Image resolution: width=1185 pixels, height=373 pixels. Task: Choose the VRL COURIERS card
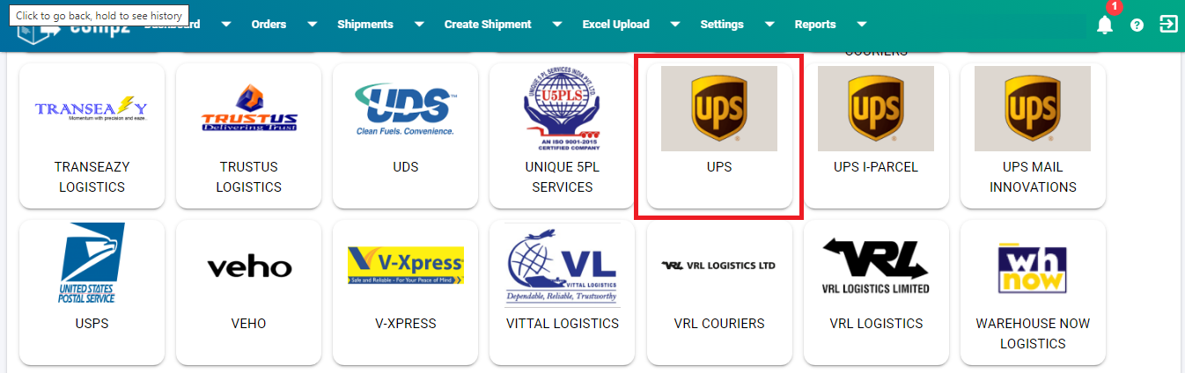click(719, 292)
